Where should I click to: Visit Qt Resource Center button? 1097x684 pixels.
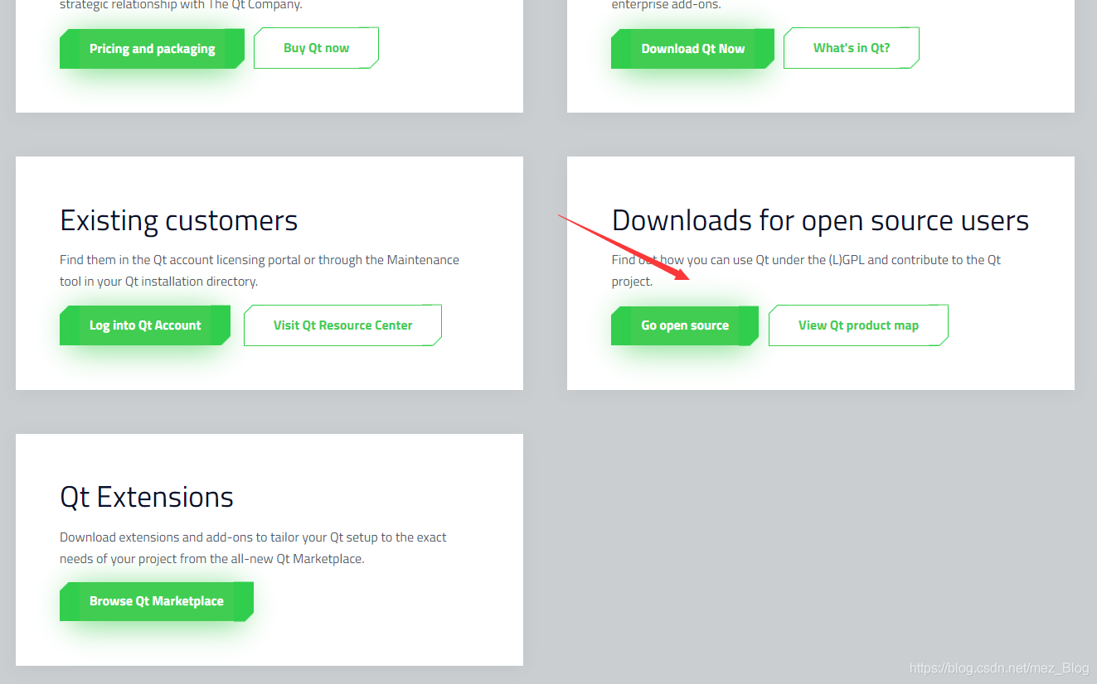click(x=342, y=325)
